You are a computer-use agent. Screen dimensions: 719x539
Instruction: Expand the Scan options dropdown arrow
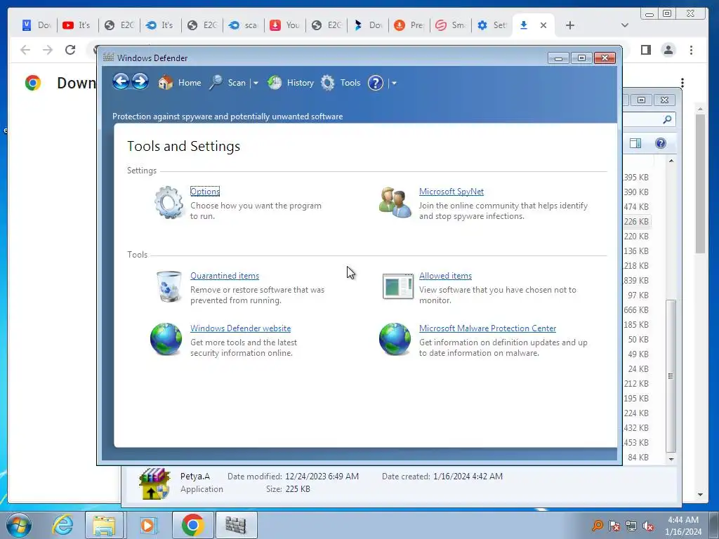click(256, 84)
